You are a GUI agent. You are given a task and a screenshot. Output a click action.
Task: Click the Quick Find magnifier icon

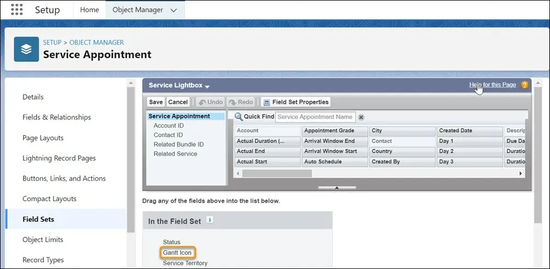[239, 117]
